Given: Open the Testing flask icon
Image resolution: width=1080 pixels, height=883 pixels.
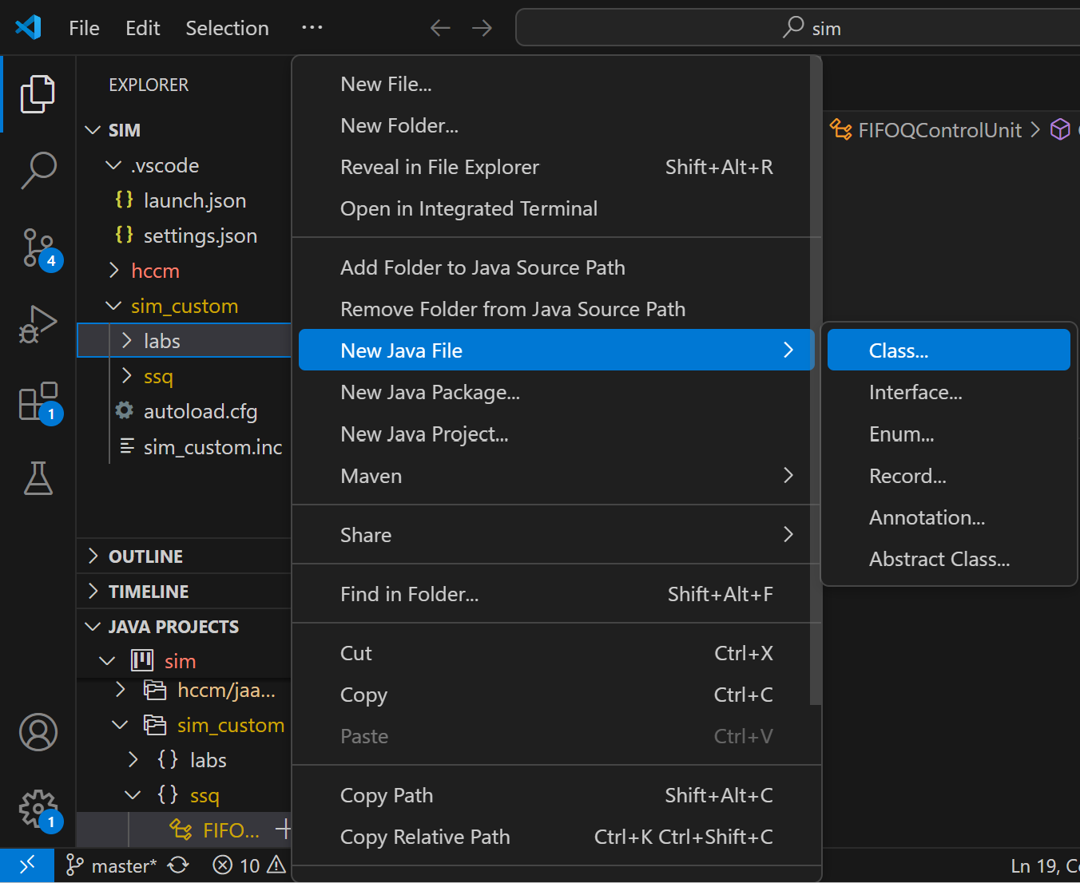Looking at the screenshot, I should coord(38,477).
